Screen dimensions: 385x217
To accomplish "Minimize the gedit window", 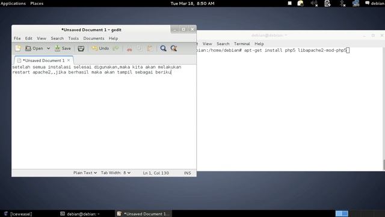I will click(x=174, y=30).
